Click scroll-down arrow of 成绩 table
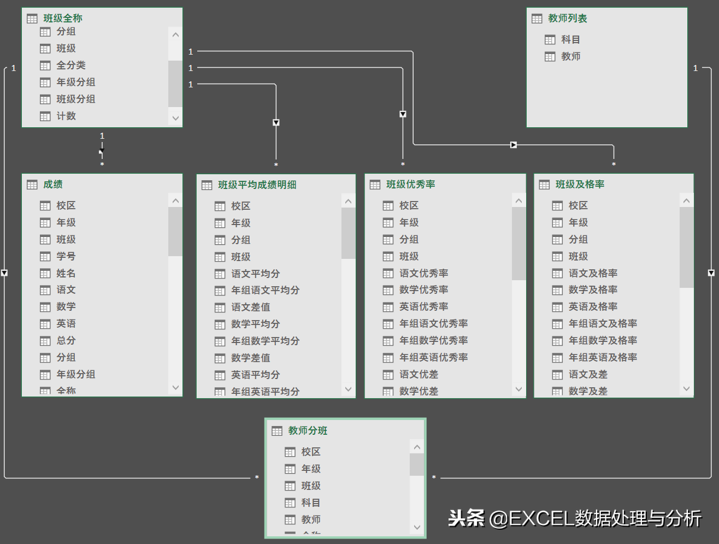The height and width of the screenshot is (544, 719). [x=175, y=387]
